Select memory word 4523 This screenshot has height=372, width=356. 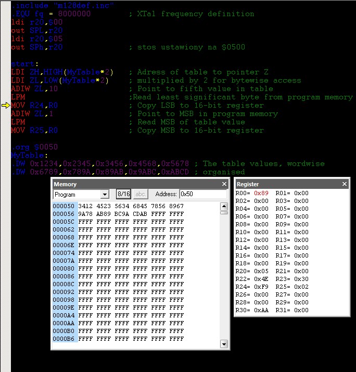(x=104, y=206)
